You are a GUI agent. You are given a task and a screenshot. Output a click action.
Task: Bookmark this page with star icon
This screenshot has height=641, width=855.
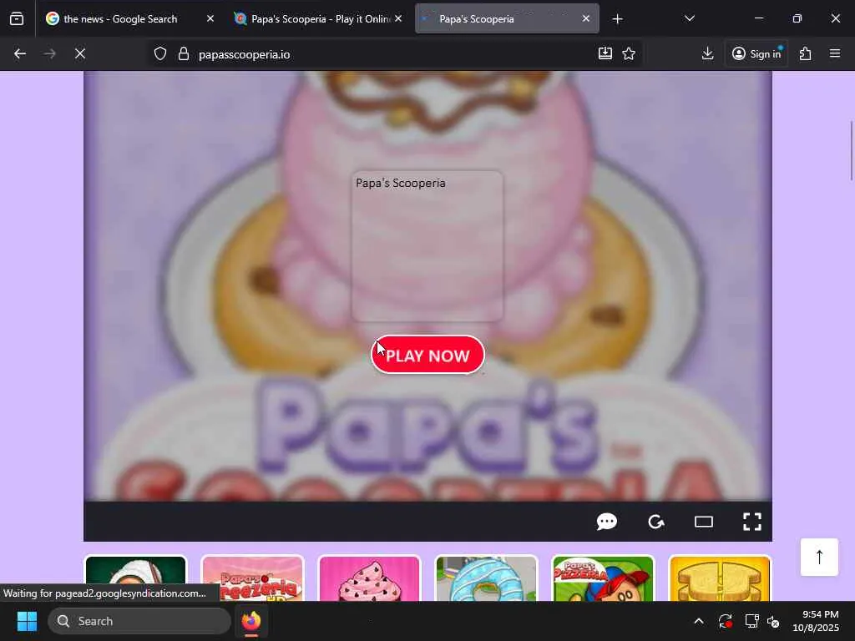click(x=629, y=53)
